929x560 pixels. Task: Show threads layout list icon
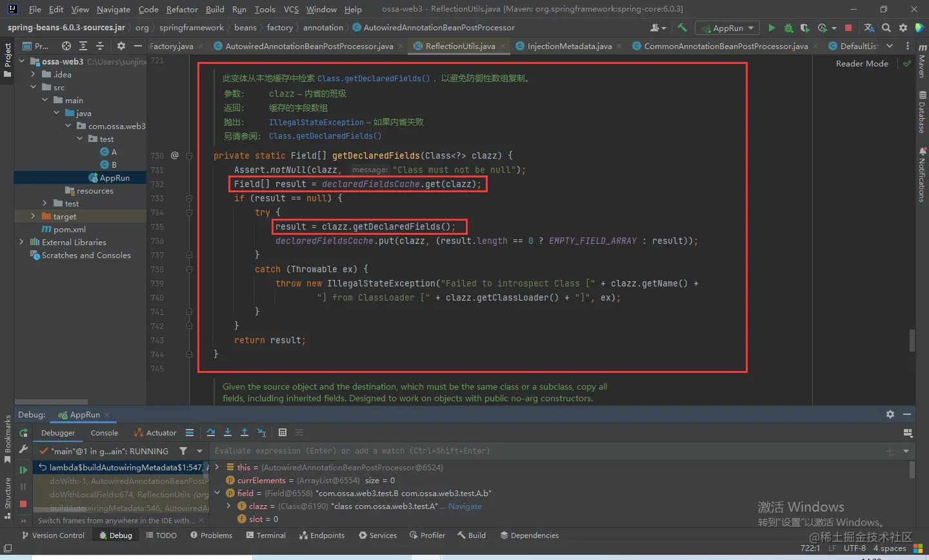point(190,432)
